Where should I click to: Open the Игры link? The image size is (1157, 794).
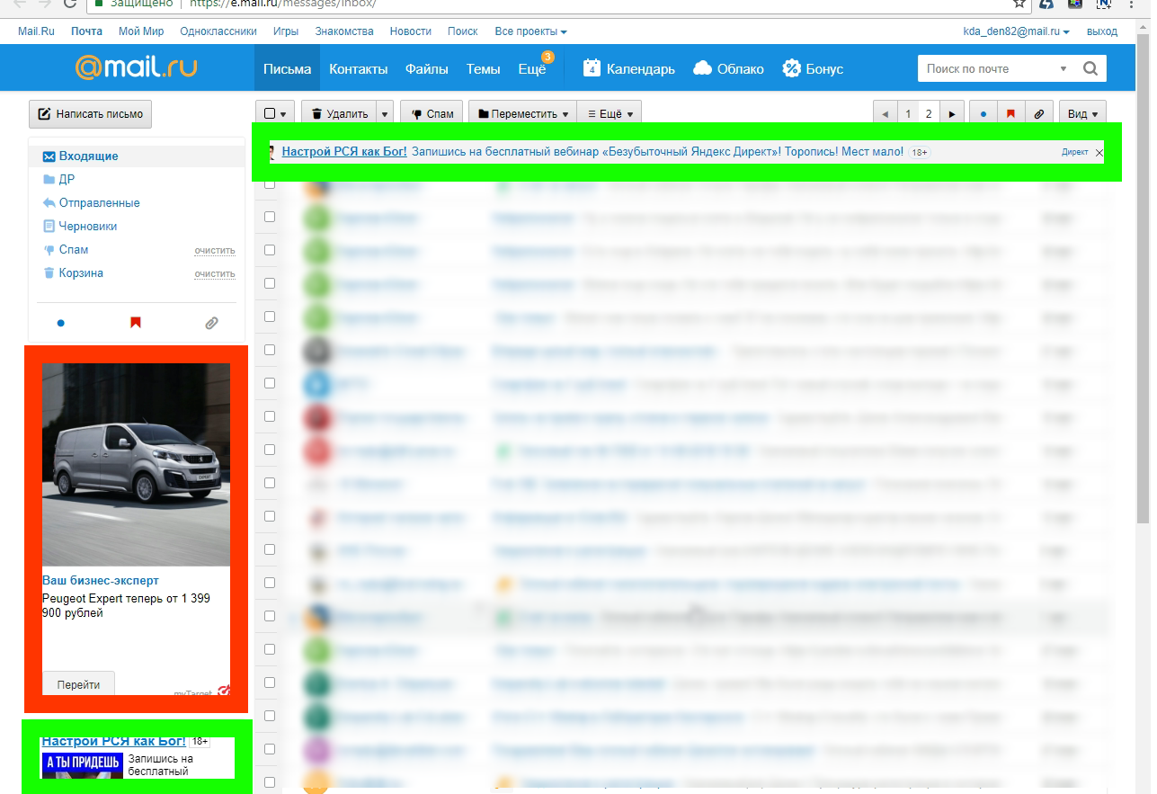[x=286, y=31]
